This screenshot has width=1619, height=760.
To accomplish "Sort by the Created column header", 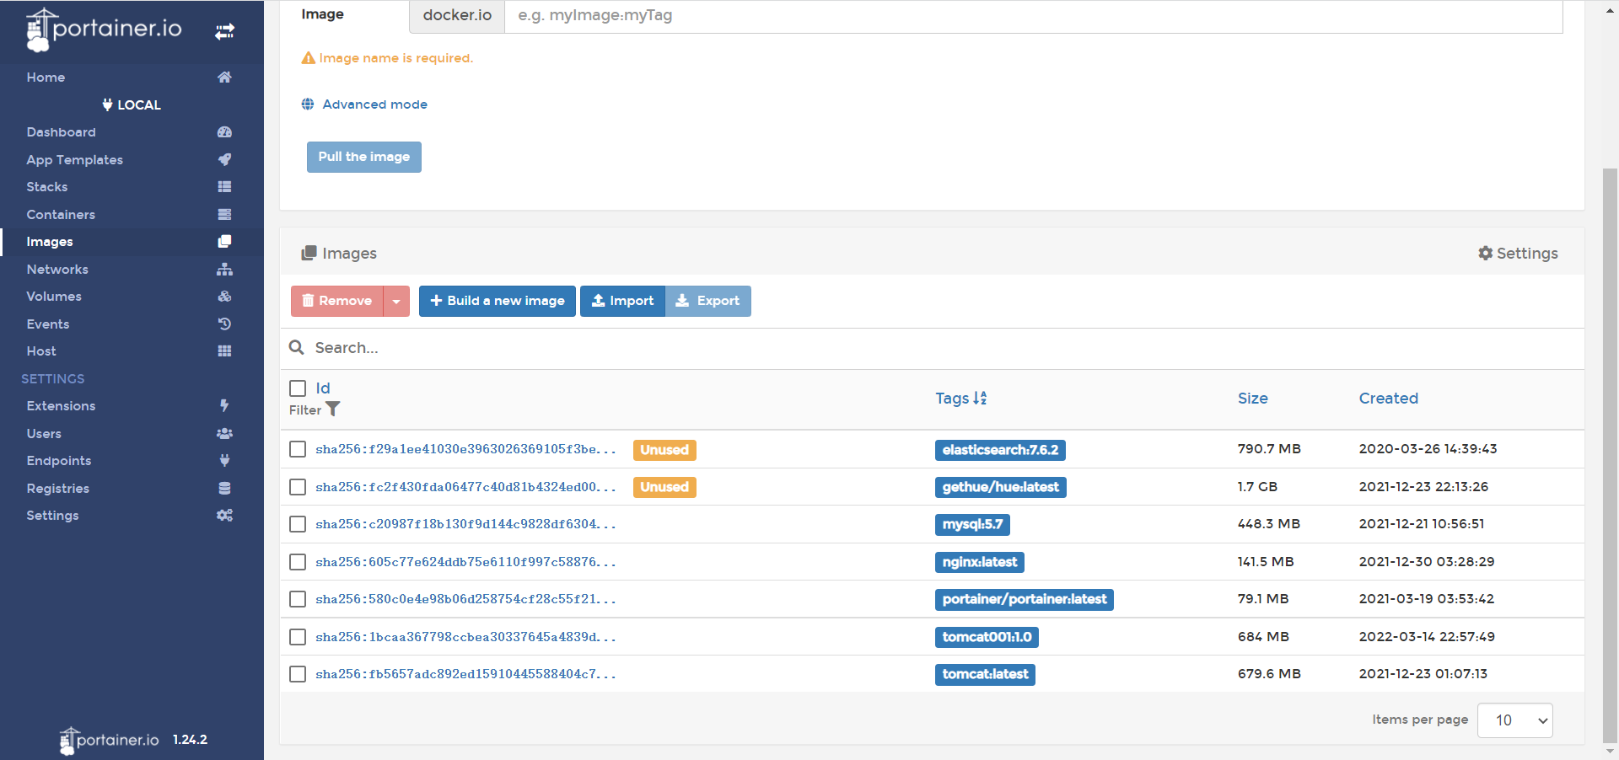I will (x=1388, y=399).
